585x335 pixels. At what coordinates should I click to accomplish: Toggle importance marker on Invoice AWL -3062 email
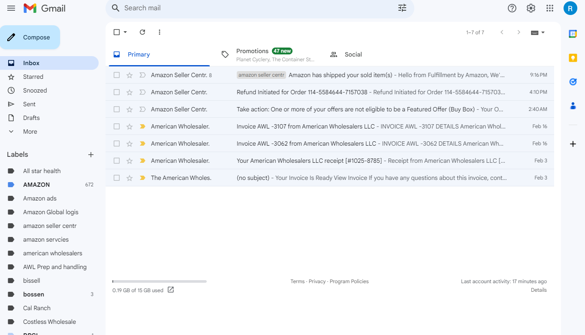(142, 144)
